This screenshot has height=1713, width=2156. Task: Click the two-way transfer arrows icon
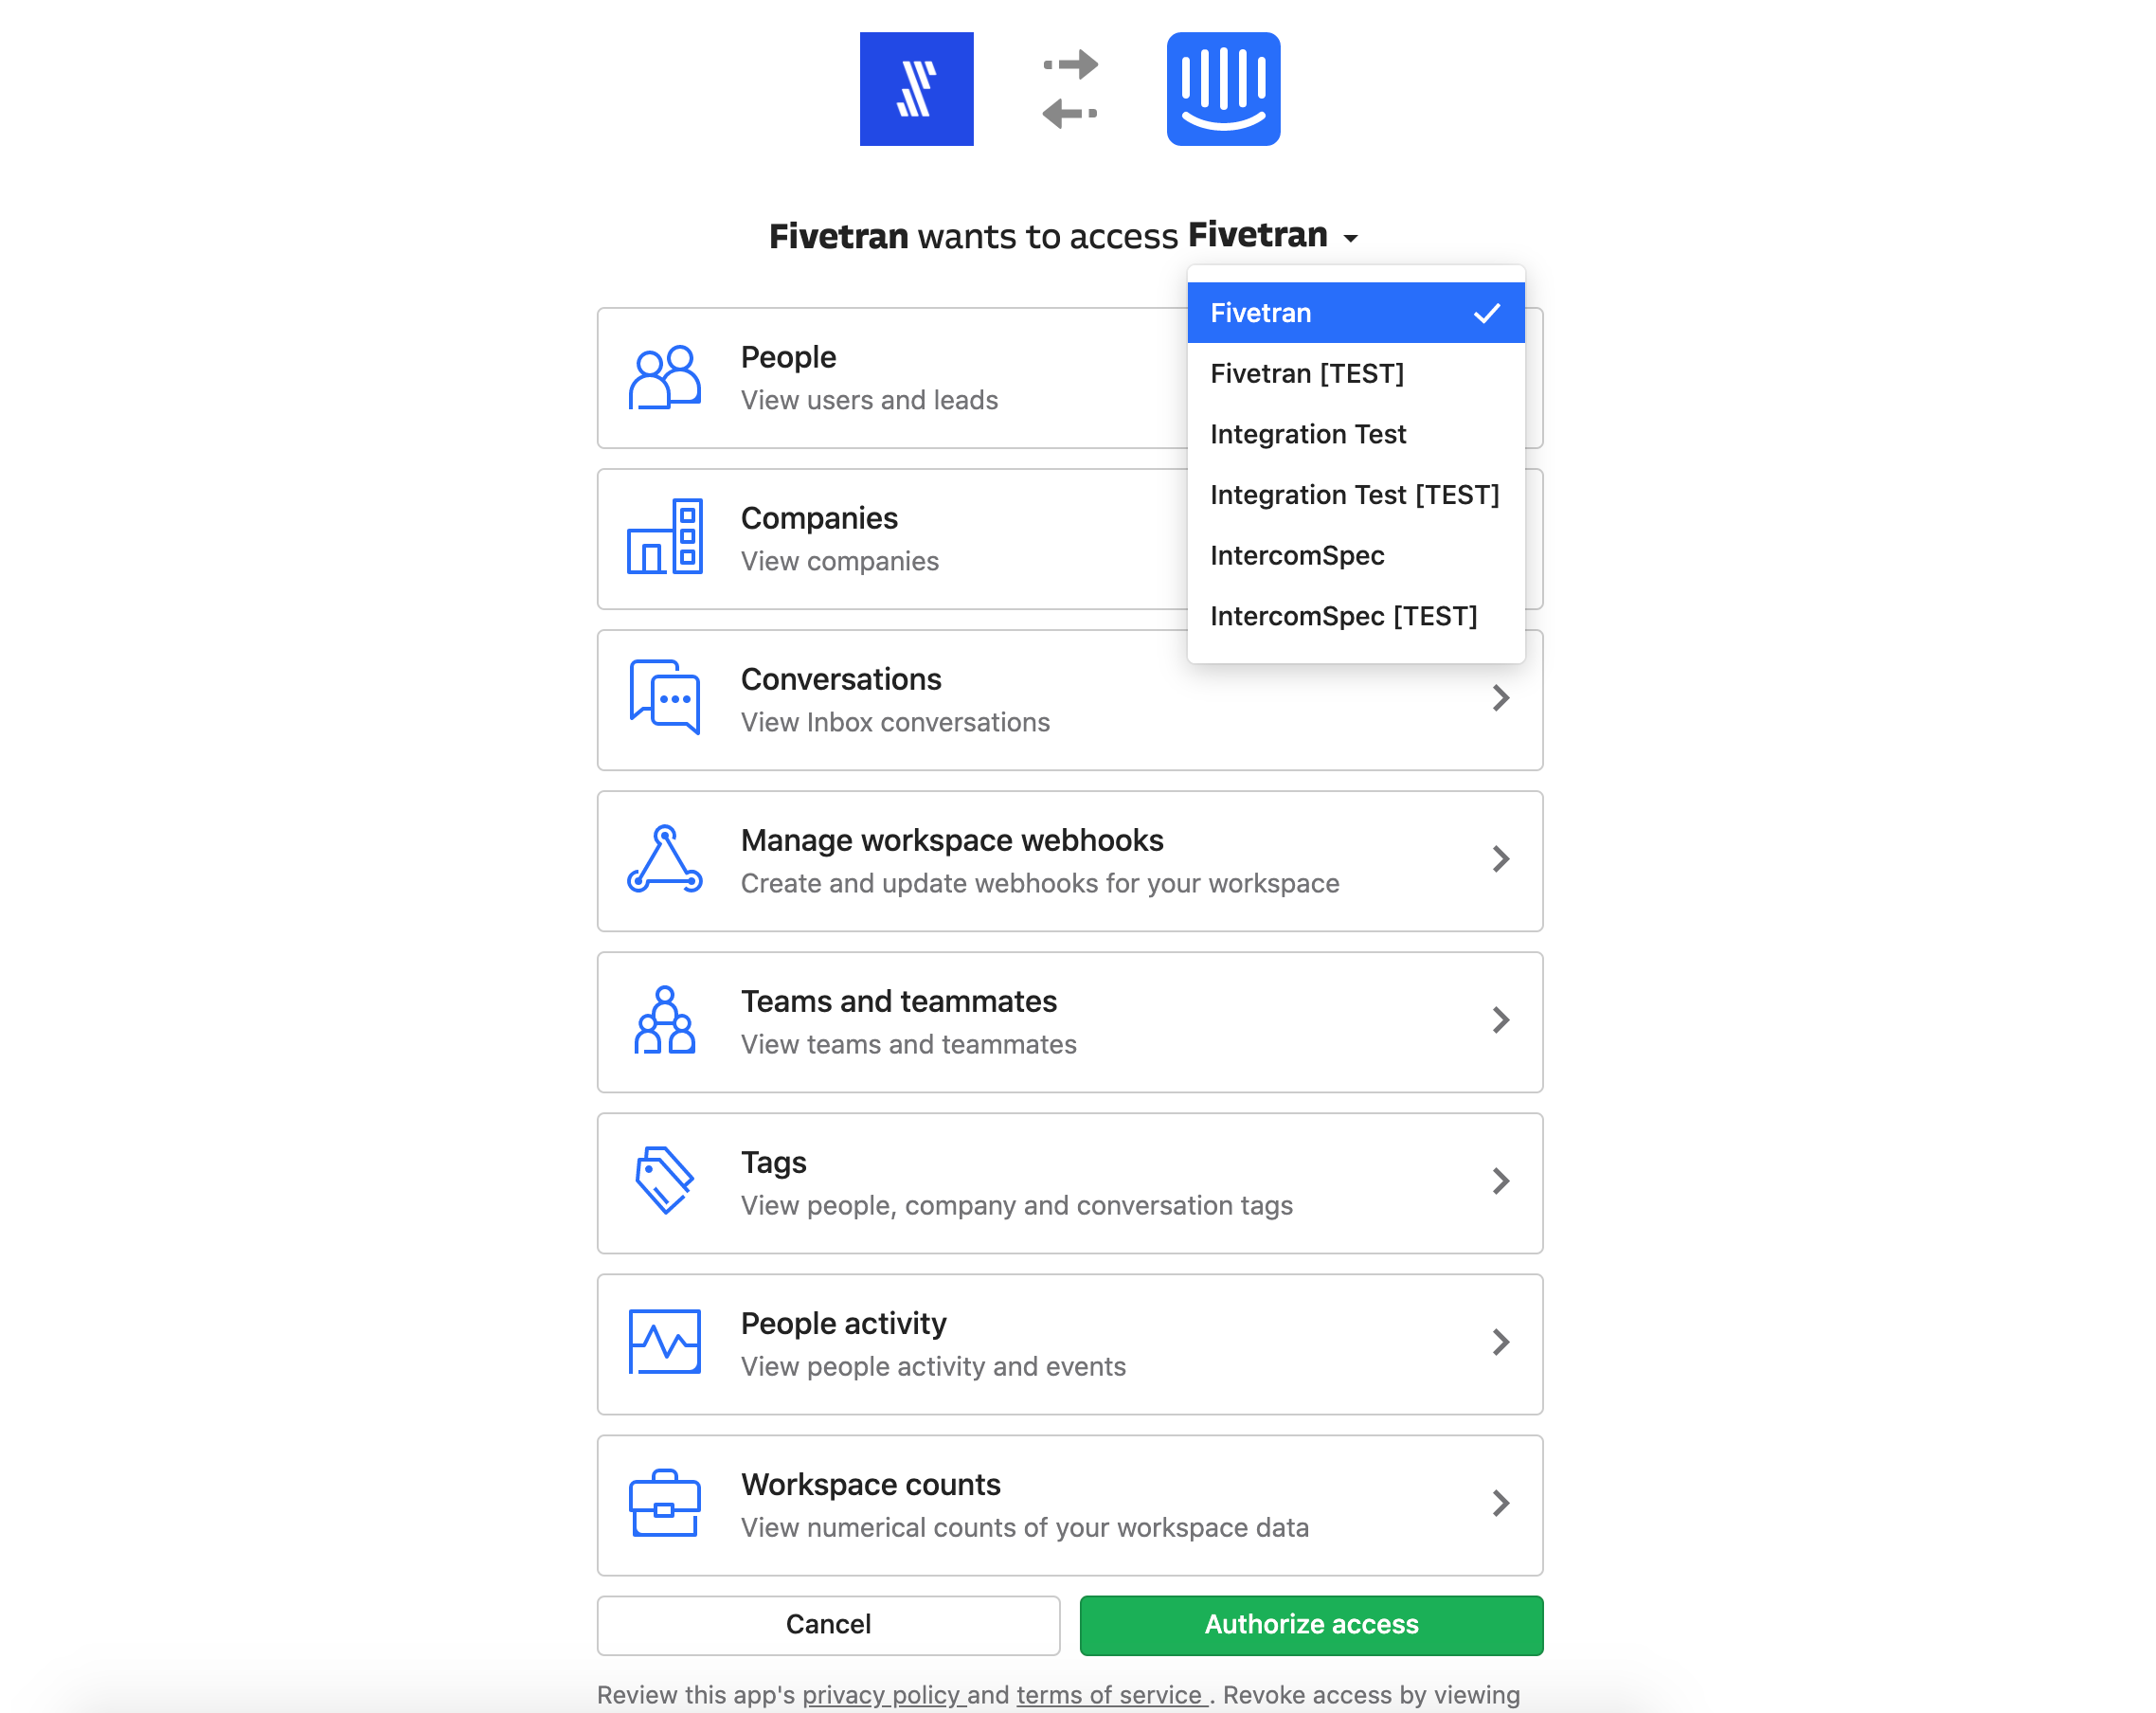pyautogui.click(x=1070, y=89)
